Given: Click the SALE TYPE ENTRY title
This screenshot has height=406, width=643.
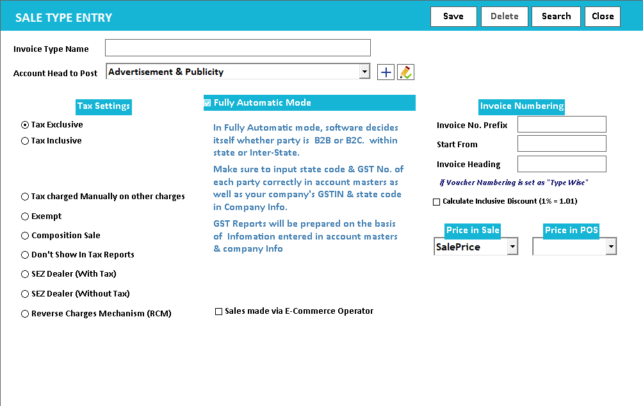Looking at the screenshot, I should (63, 18).
